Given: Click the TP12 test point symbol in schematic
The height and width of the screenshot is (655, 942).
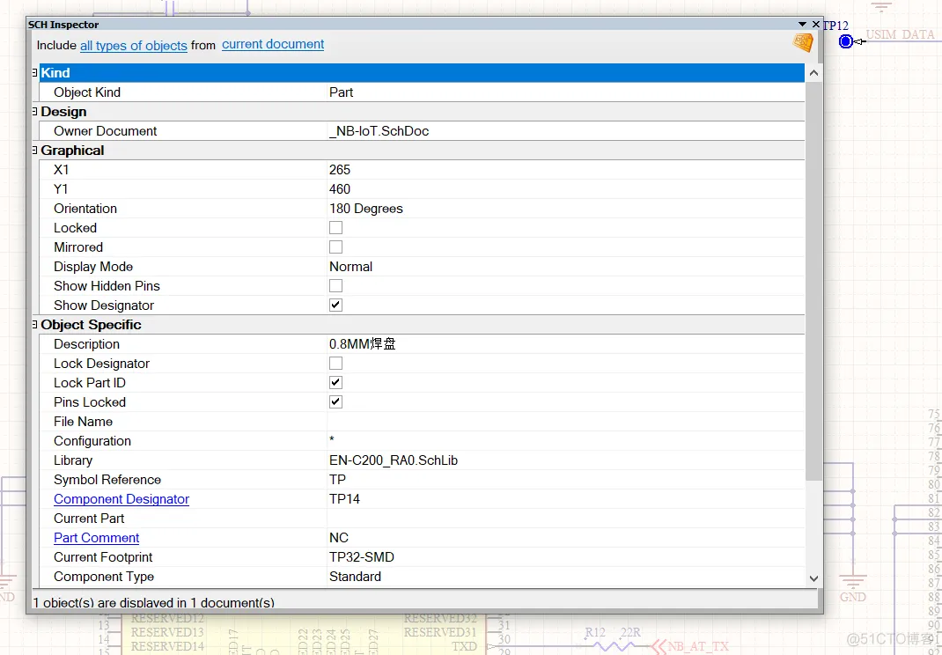Looking at the screenshot, I should pyautogui.click(x=845, y=41).
